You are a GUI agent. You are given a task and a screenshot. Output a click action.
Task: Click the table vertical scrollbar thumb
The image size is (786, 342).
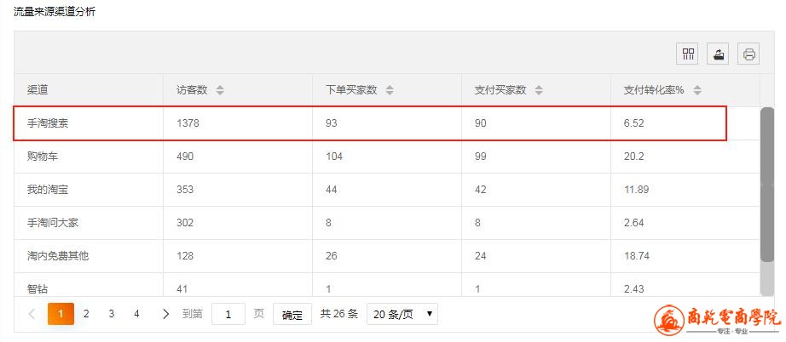click(767, 184)
